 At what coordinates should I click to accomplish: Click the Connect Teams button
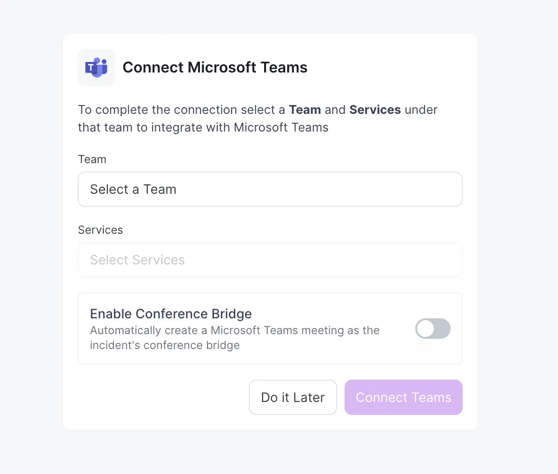404,397
